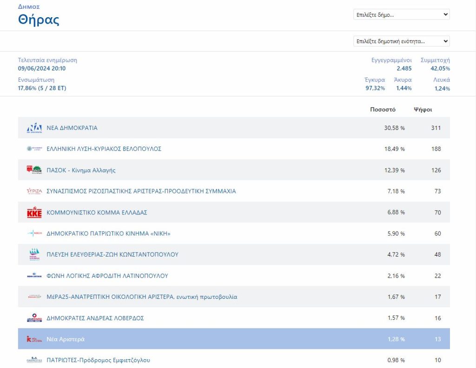
Task: Click the 188 votes cell
Action: click(436, 149)
